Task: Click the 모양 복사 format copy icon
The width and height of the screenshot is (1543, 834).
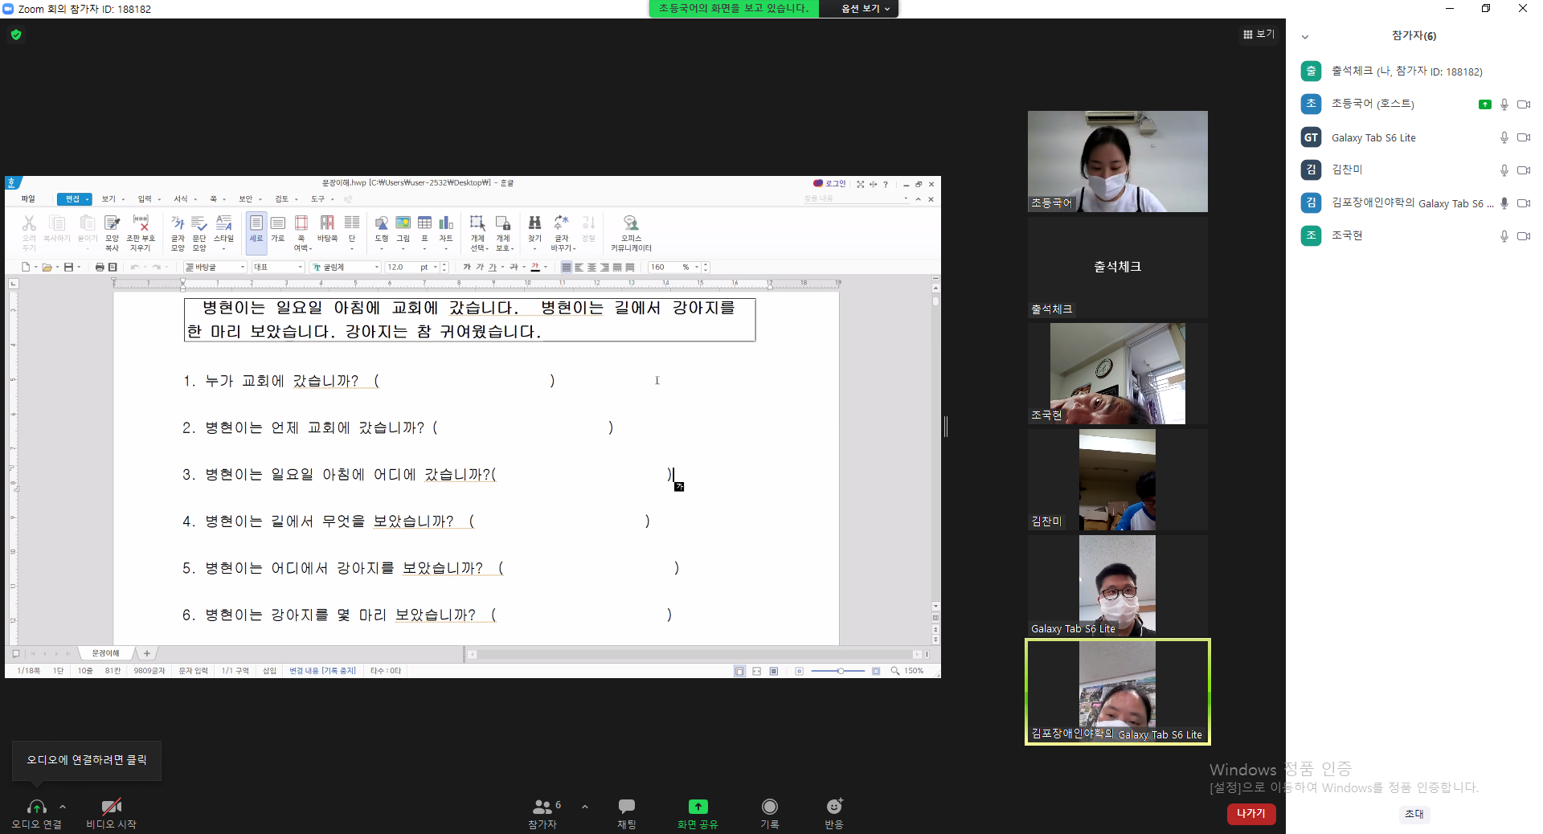Action: 113,233
